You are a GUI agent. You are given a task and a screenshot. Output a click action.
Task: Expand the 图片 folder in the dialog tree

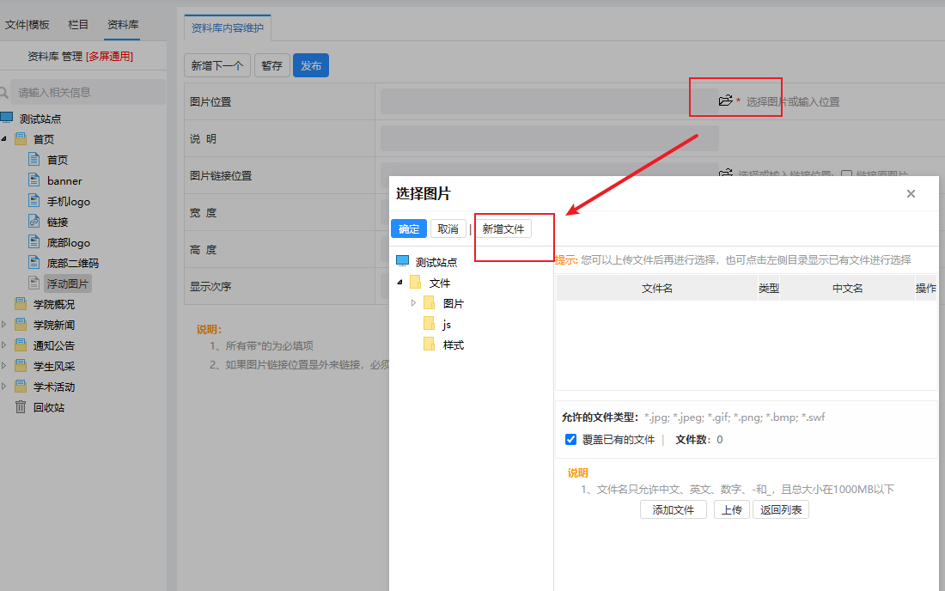tap(413, 303)
